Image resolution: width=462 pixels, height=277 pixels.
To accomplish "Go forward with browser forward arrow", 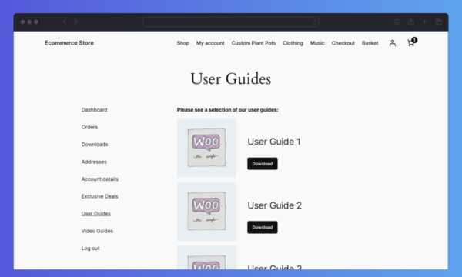I will tap(75, 22).
